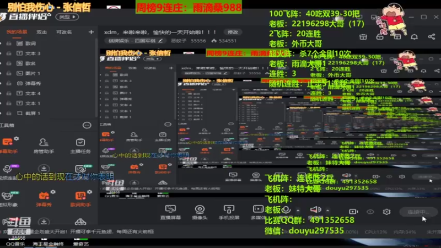Image resolution: width=441 pixels, height=248 pixels.
Task: Click the pencil icon beside 四国军棋
Action: (160, 41)
